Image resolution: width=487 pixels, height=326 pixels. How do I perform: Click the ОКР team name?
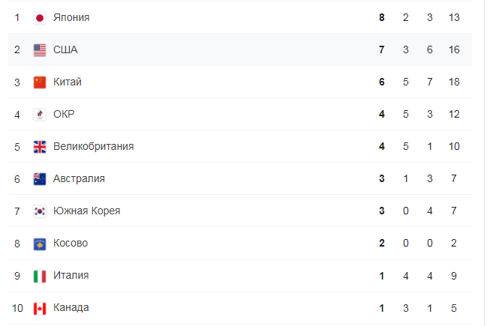[64, 114]
